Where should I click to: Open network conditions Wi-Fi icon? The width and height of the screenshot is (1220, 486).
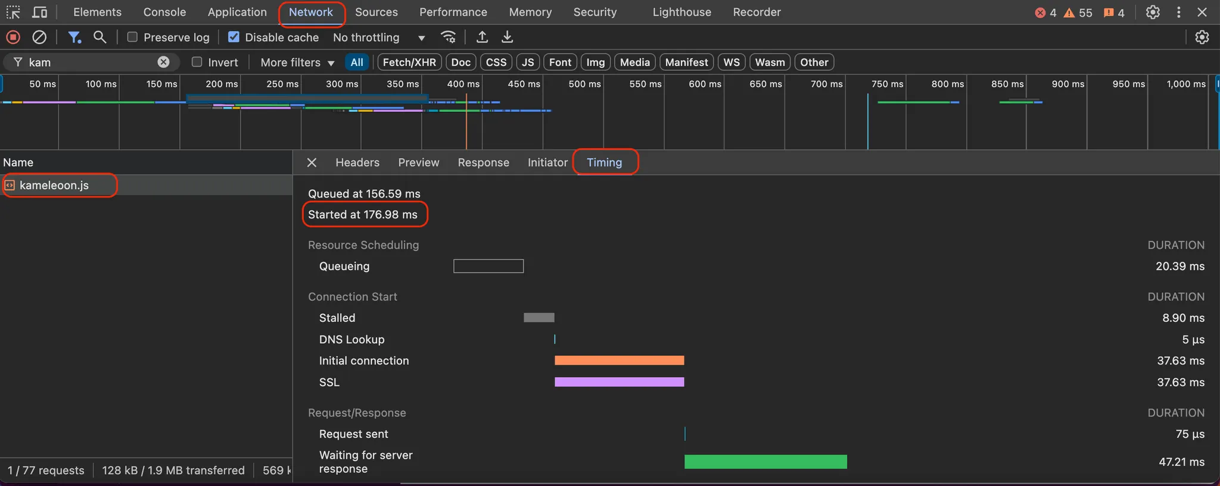(x=448, y=37)
